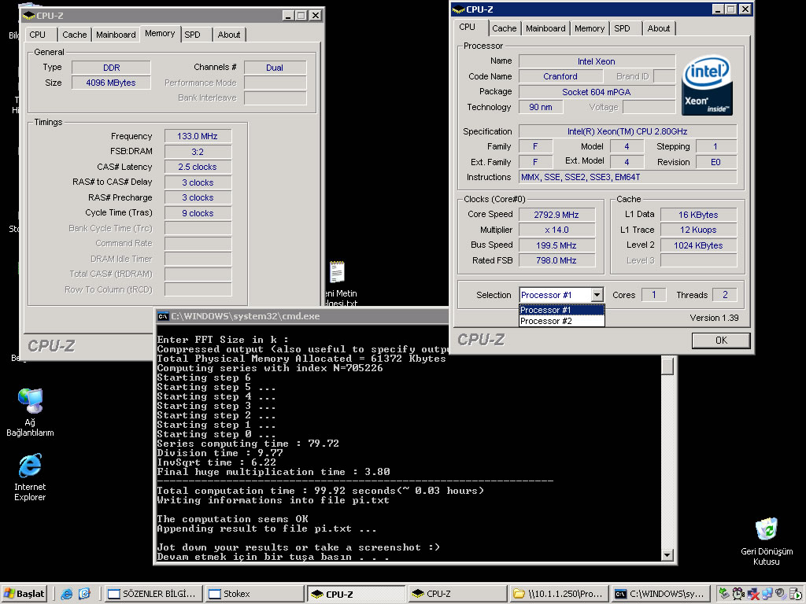Viewport: 806px width, 604px height.
Task: Click the Instructions MMX, SSE field
Action: (x=627, y=177)
